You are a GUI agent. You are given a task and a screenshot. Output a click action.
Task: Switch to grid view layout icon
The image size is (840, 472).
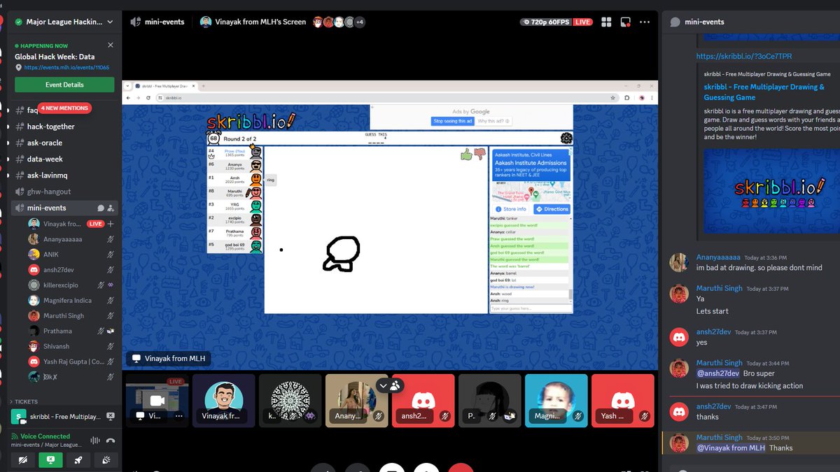coord(607,22)
